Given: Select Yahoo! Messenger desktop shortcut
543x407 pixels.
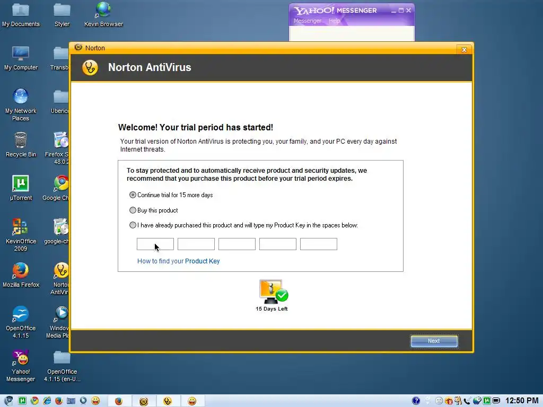Looking at the screenshot, I should click(21, 366).
